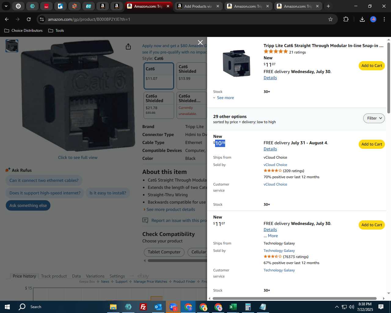The height and width of the screenshot is (313, 391).
Task: Select the Tablet Computer compatibility chip
Action: (164, 252)
